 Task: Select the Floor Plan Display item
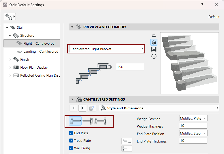pos(34,67)
